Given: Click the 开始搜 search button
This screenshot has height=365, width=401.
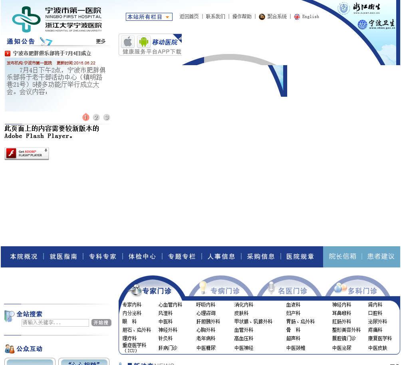Looking at the screenshot, I should pos(101,323).
